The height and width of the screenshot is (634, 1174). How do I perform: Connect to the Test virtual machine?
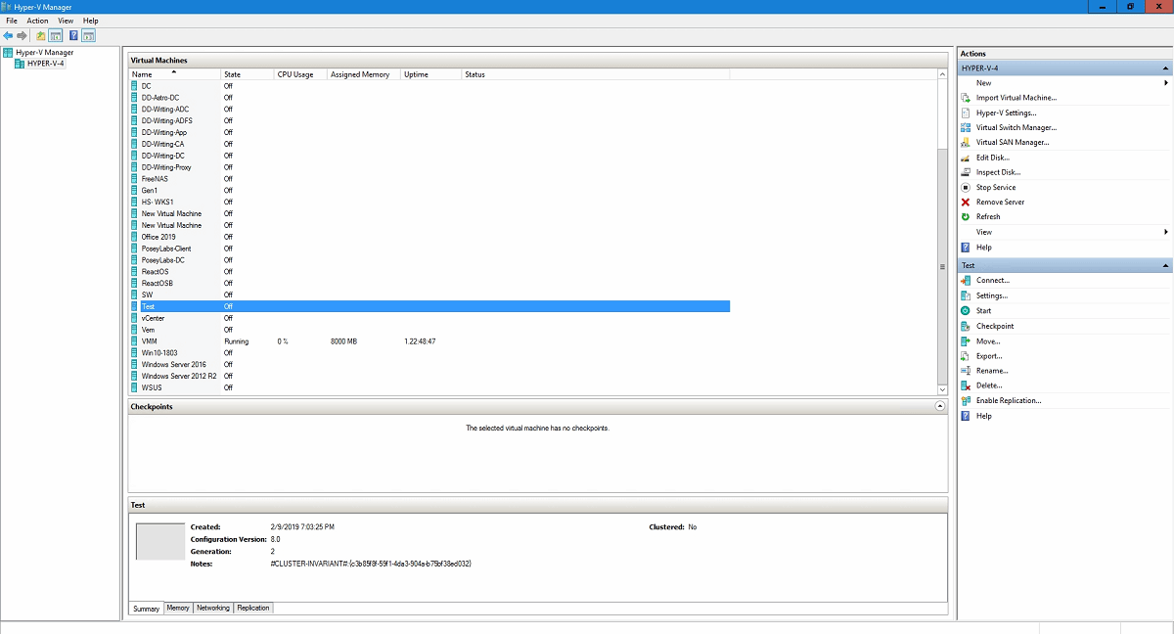990,280
